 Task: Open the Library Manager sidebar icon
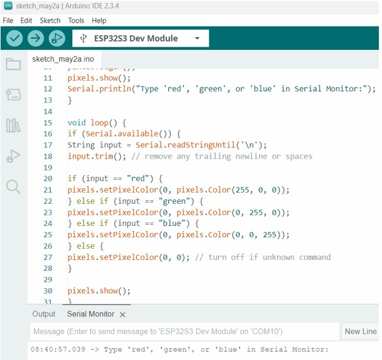point(13,125)
